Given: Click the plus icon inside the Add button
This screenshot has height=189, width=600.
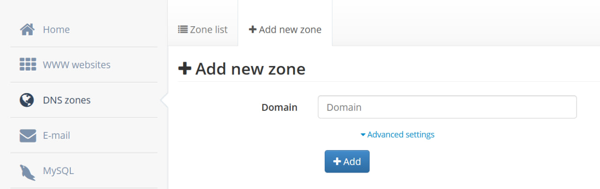Looking at the screenshot, I should (337, 161).
